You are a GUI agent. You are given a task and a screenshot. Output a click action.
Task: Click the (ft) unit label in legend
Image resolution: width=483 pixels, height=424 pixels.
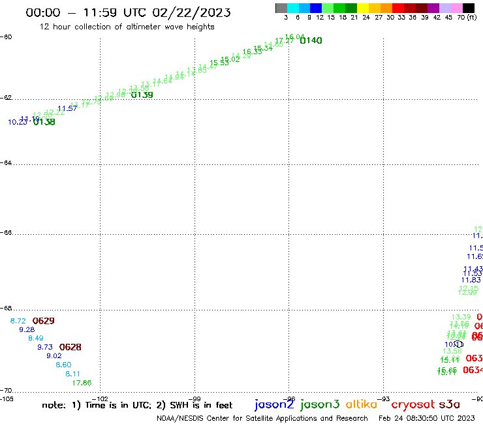point(472,17)
